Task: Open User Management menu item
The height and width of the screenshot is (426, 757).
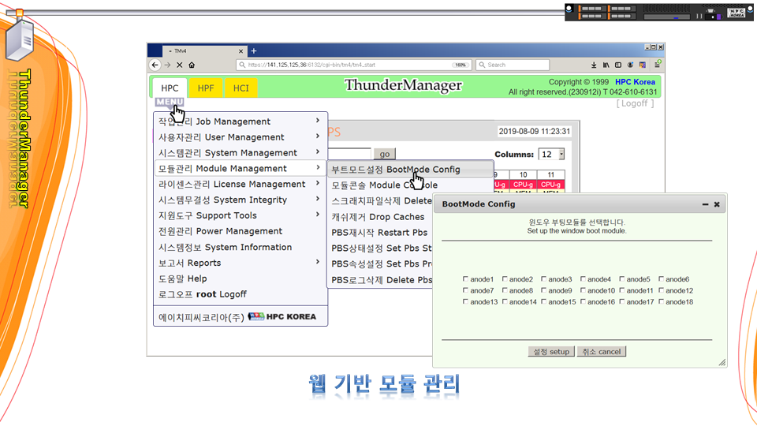Action: coord(241,137)
